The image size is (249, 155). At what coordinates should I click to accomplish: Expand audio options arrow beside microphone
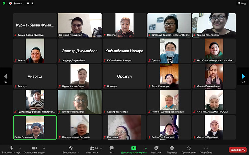[x=20, y=148]
